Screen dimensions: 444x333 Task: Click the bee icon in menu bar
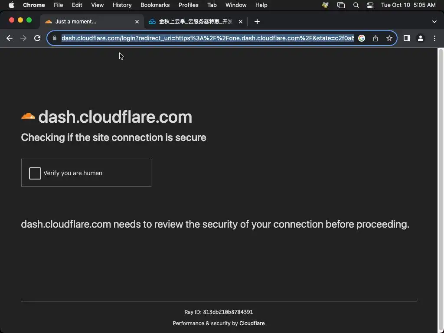click(325, 5)
